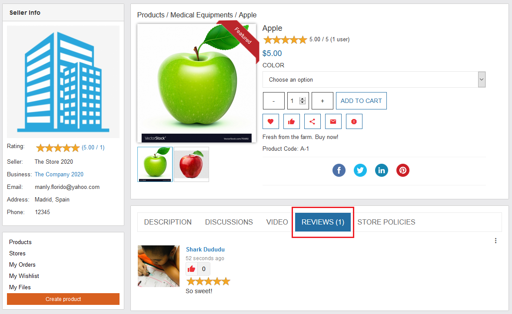This screenshot has height=314, width=512.
Task: Add Apple to wishlist with heart icon
Action: pyautogui.click(x=270, y=122)
